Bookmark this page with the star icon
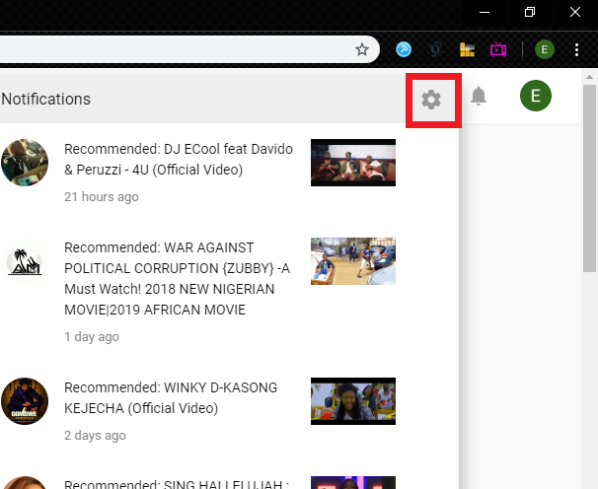Screen dimensions: 598x489 362,49
